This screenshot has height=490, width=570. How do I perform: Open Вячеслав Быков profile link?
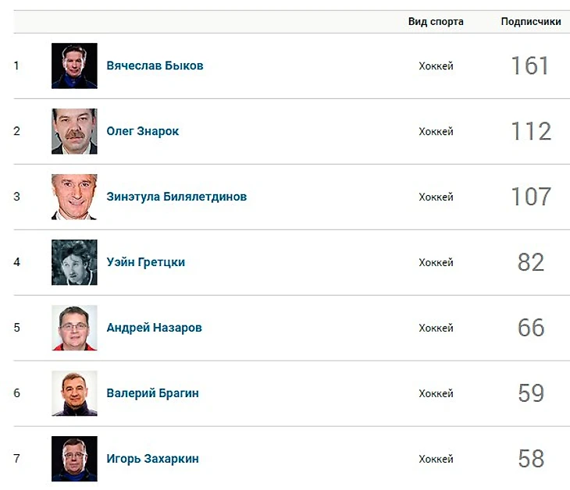coord(155,66)
